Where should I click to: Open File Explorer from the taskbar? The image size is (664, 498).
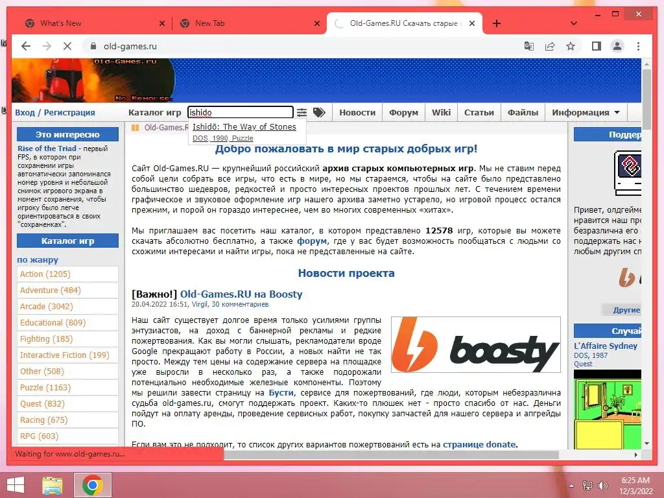click(x=53, y=485)
